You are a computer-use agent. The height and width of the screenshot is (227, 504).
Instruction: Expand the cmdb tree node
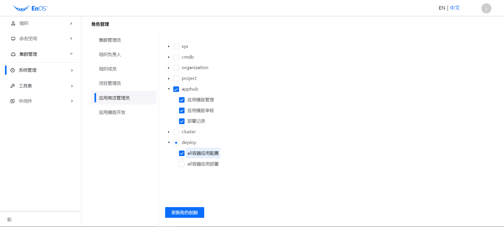169,57
